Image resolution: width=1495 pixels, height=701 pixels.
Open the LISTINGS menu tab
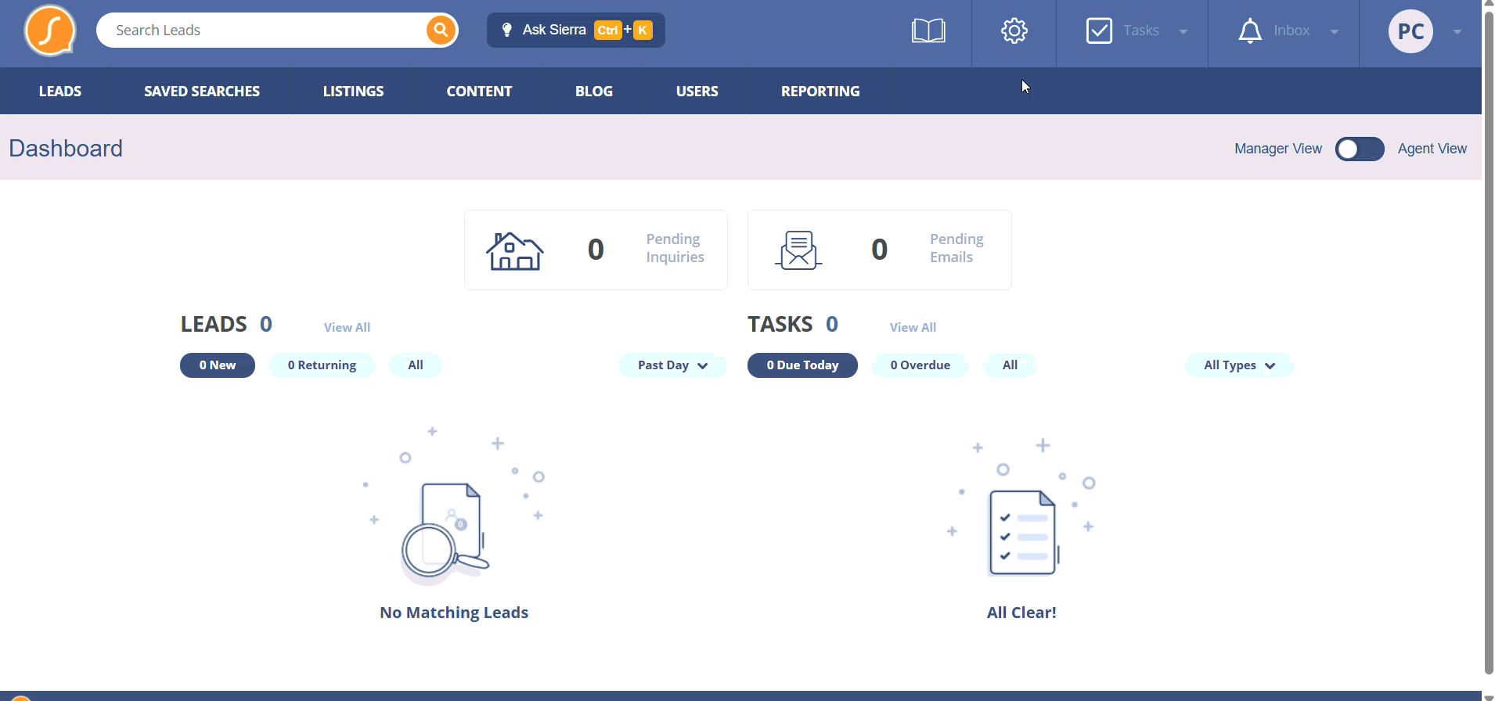pyautogui.click(x=353, y=92)
